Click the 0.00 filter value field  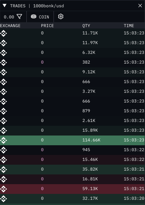click(x=9, y=17)
